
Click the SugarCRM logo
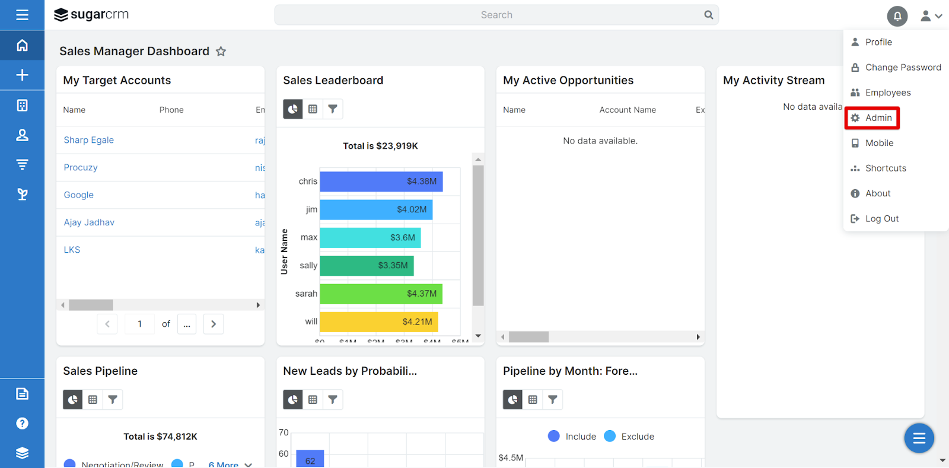[x=91, y=15]
